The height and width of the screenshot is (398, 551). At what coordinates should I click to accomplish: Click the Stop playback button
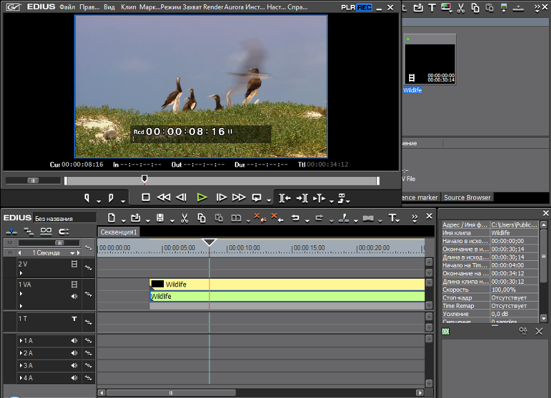145,197
